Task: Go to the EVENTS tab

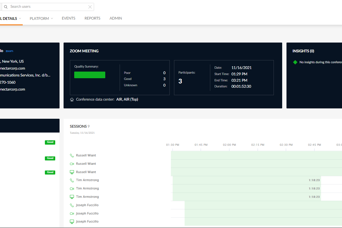Action: (68, 18)
